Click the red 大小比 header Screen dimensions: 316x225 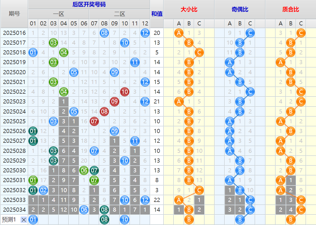pyautogui.click(x=189, y=9)
